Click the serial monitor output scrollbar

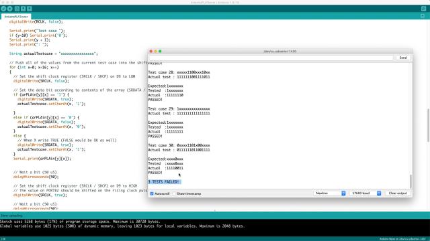point(411,181)
